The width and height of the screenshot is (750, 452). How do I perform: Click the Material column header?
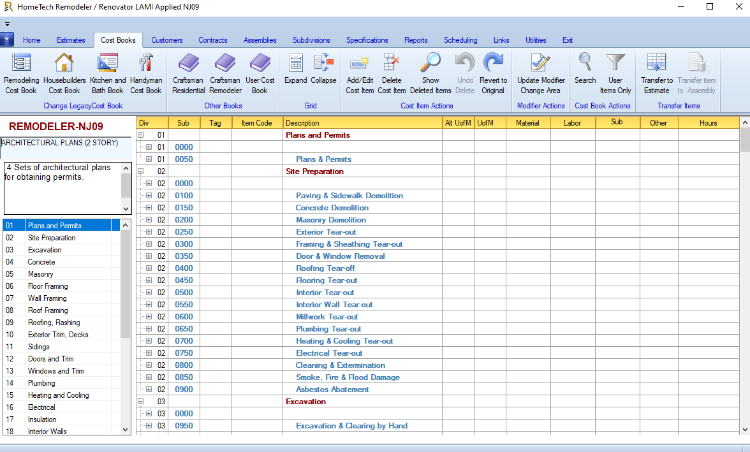point(527,123)
